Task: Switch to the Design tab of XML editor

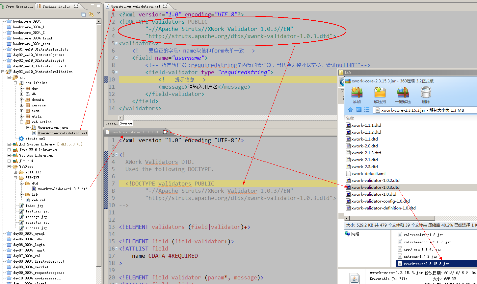Action: 111,123
